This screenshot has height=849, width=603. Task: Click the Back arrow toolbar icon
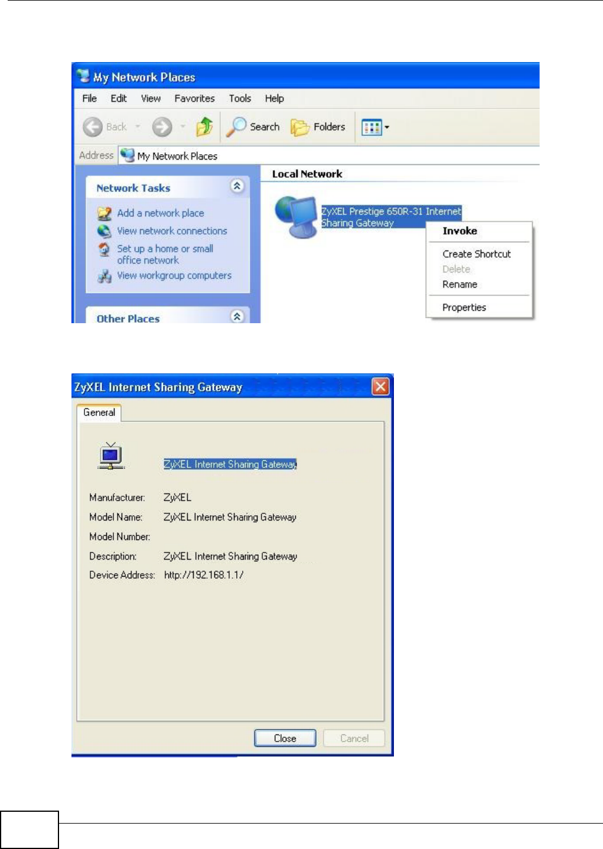[x=93, y=127]
